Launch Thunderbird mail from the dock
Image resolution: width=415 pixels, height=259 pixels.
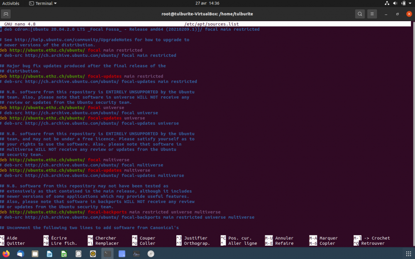20,254
